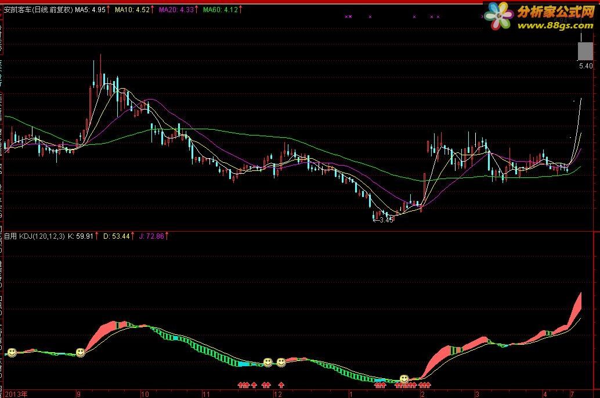Click the single red up arrow after the 12 label
Screen dimensions: 600x398
click(x=281, y=385)
